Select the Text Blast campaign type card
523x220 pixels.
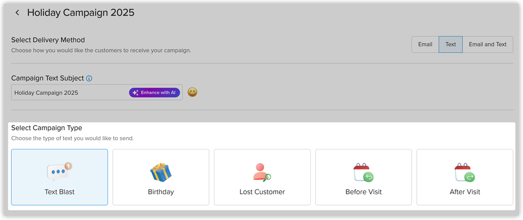point(59,177)
